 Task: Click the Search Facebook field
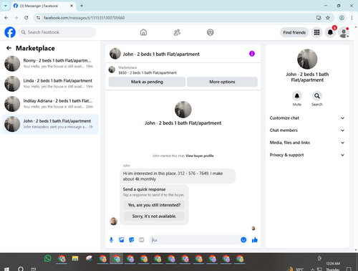pyautogui.click(x=57, y=32)
